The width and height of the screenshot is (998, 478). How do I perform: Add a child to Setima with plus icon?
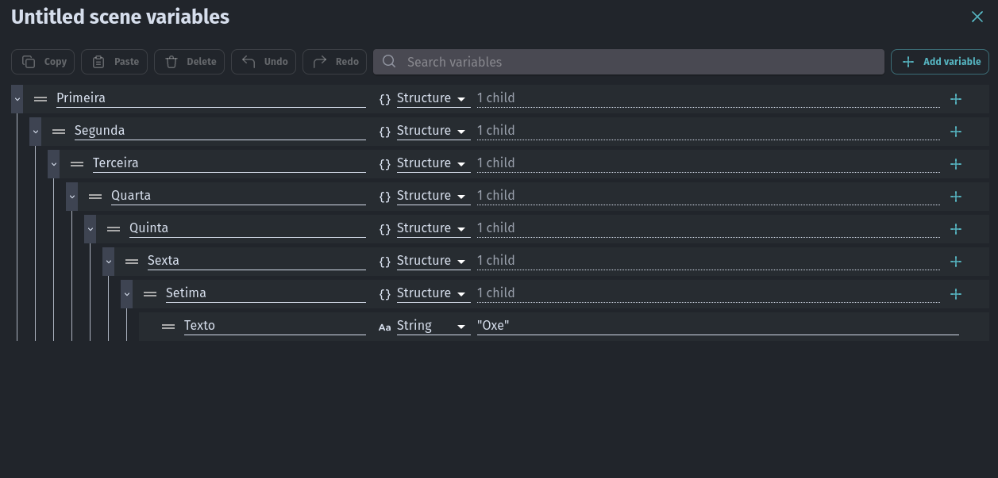point(956,294)
